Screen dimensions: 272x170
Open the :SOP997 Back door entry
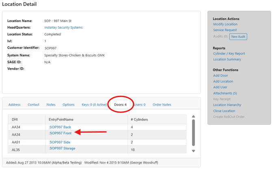60,127
